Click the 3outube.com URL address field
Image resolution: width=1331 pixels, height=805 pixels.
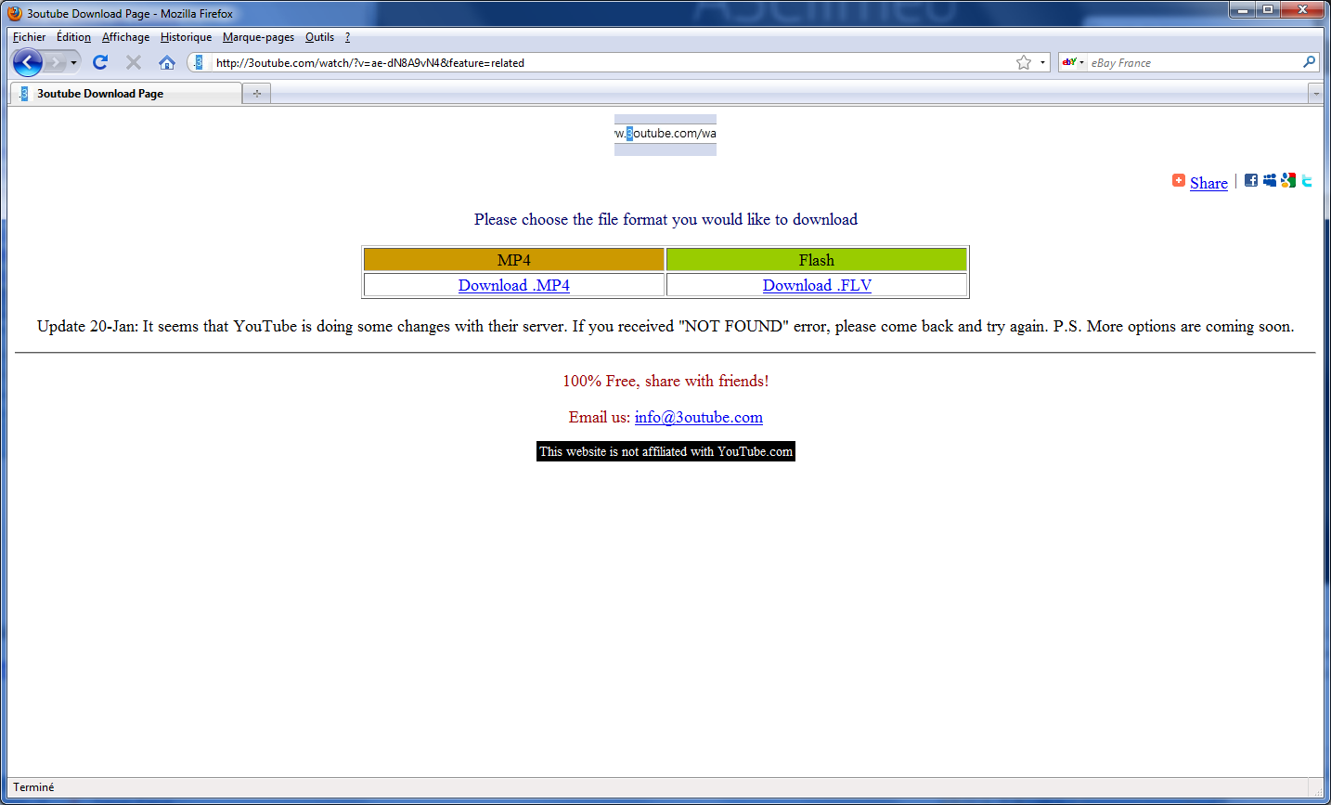[x=611, y=63]
